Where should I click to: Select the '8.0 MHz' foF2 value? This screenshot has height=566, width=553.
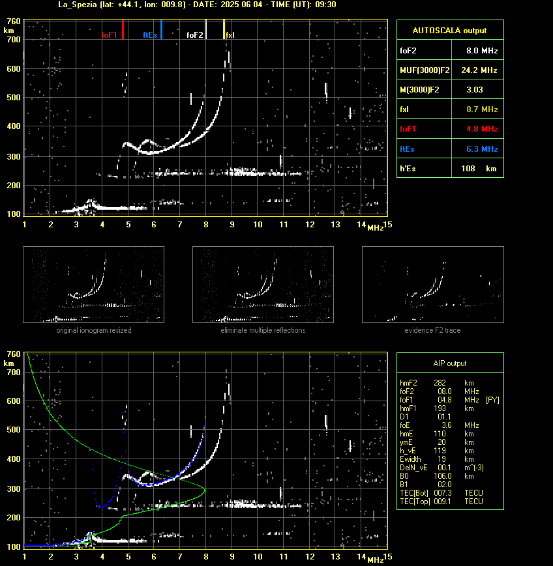pos(482,51)
